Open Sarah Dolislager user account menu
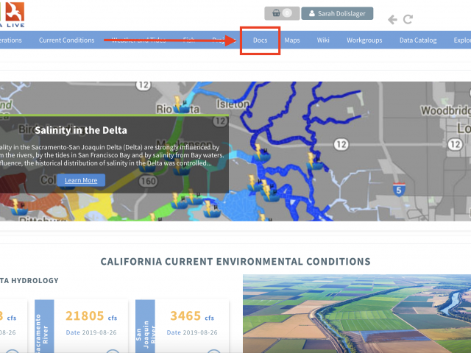The image size is (471, 353). coord(337,13)
